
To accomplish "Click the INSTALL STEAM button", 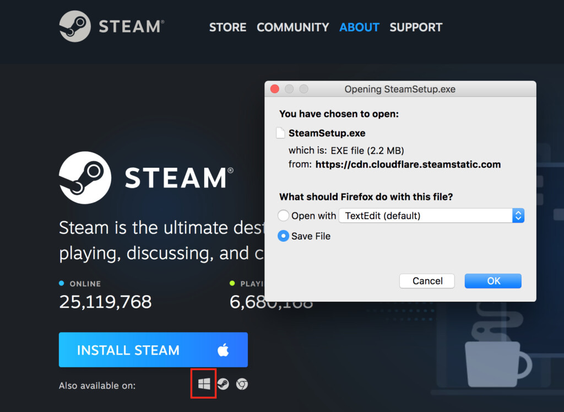I will [x=153, y=350].
